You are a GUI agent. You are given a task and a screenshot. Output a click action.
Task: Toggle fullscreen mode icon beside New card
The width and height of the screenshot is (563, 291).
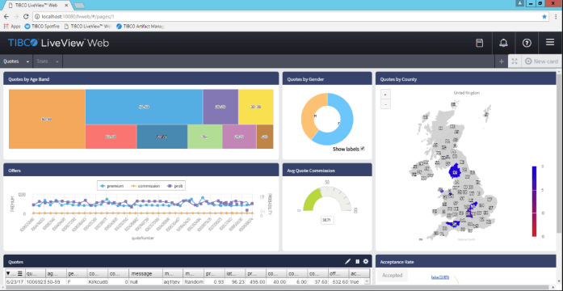515,61
